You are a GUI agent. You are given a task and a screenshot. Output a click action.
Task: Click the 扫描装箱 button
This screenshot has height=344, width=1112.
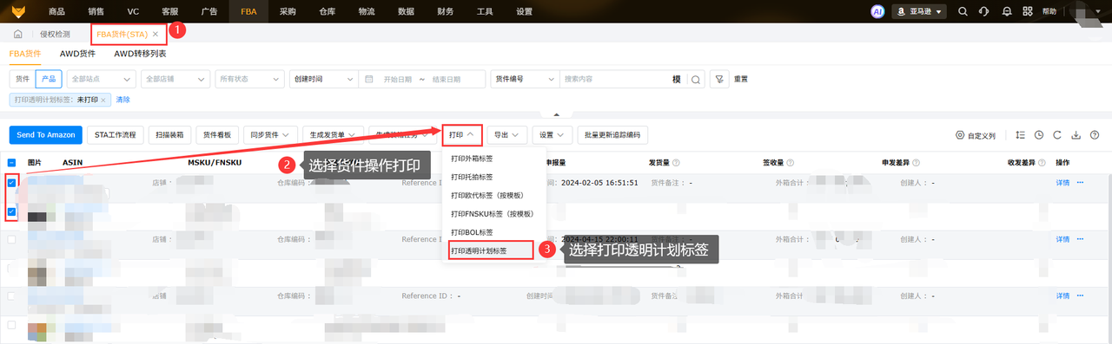click(170, 135)
